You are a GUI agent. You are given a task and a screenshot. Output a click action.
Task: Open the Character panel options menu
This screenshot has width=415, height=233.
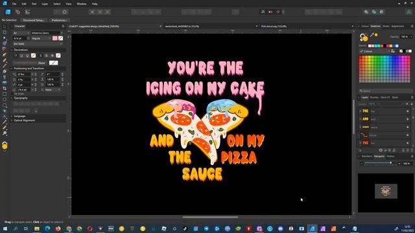63,26
